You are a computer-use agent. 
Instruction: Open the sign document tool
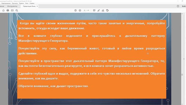103,10
